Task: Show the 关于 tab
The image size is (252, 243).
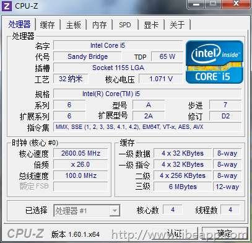Action: click(177, 25)
